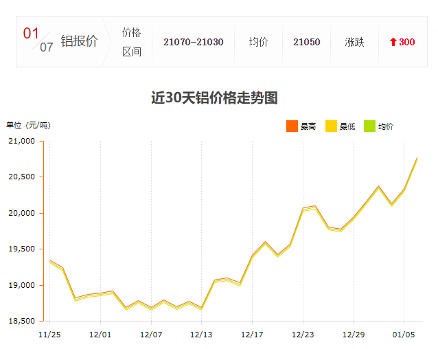Click the 均价 label in the quote bar

[x=258, y=42]
